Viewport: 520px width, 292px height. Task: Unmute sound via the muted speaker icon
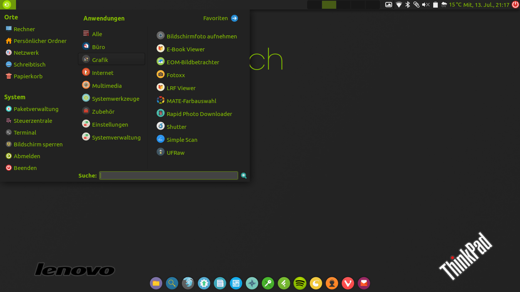[x=426, y=5]
